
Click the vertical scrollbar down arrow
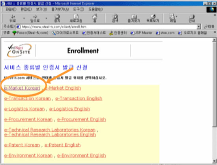tap(214, 161)
